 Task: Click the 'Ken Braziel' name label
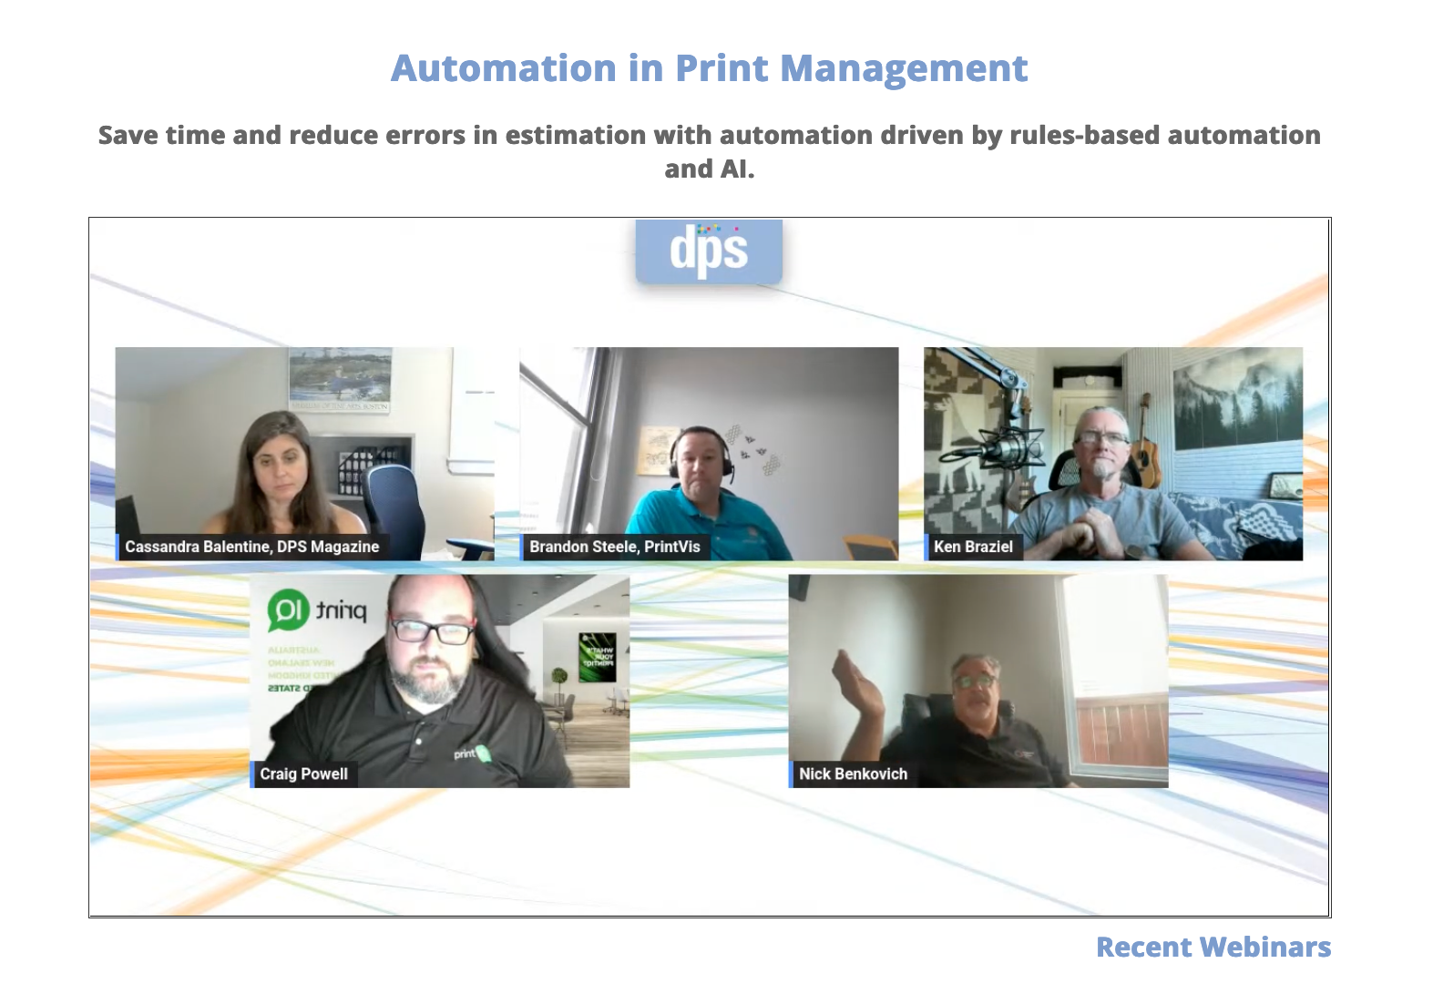click(x=973, y=547)
